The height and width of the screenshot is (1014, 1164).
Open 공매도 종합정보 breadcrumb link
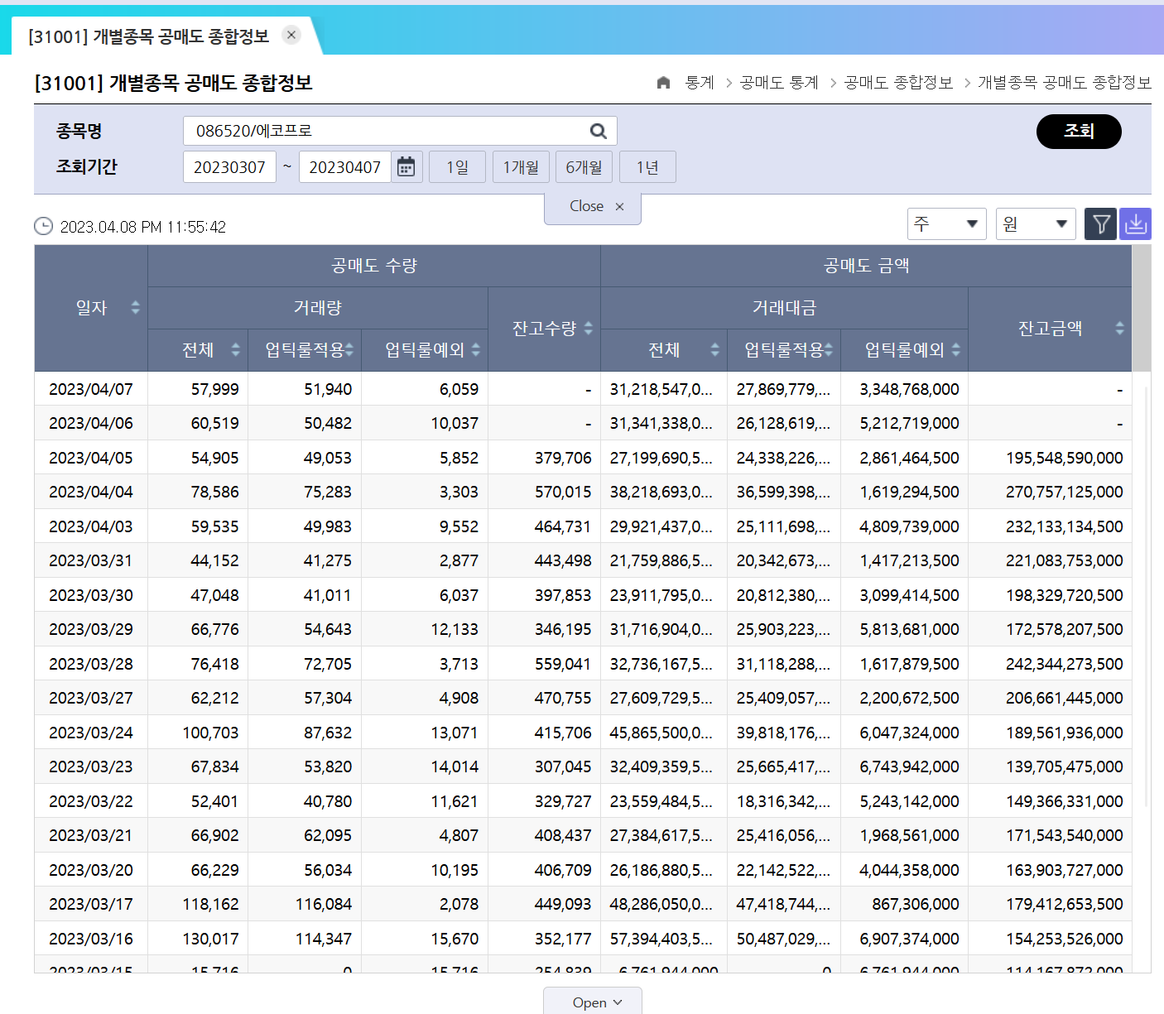click(899, 83)
